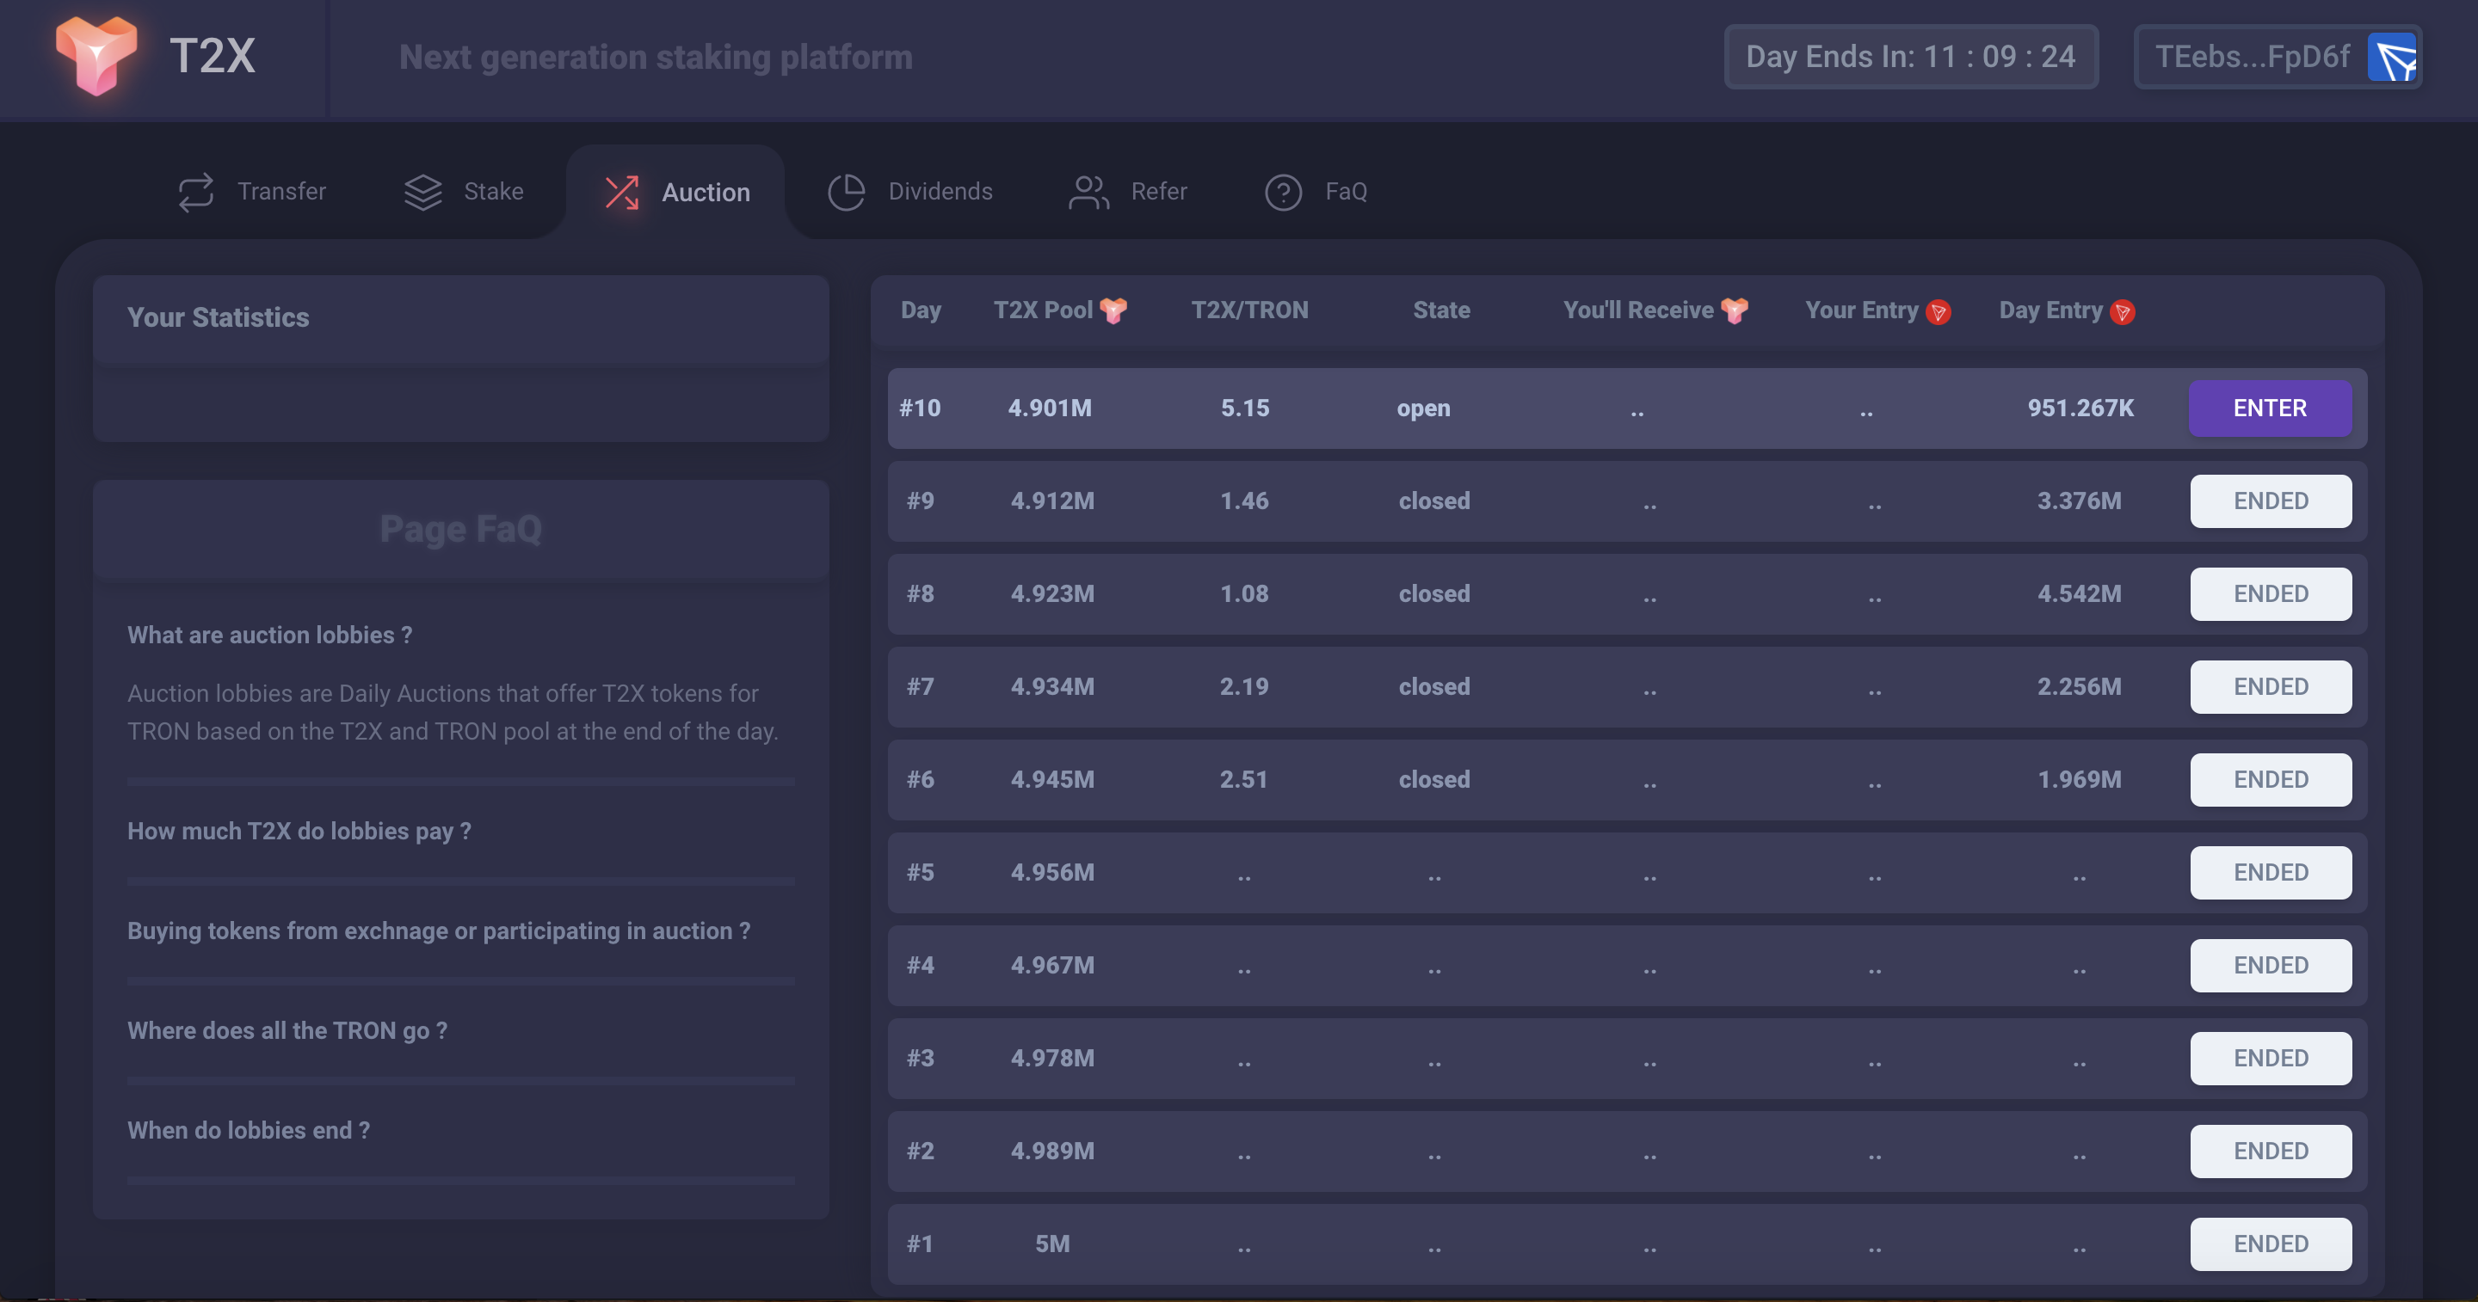Image resolution: width=2478 pixels, height=1302 pixels.
Task: Open the Stake tab
Action: click(x=464, y=192)
